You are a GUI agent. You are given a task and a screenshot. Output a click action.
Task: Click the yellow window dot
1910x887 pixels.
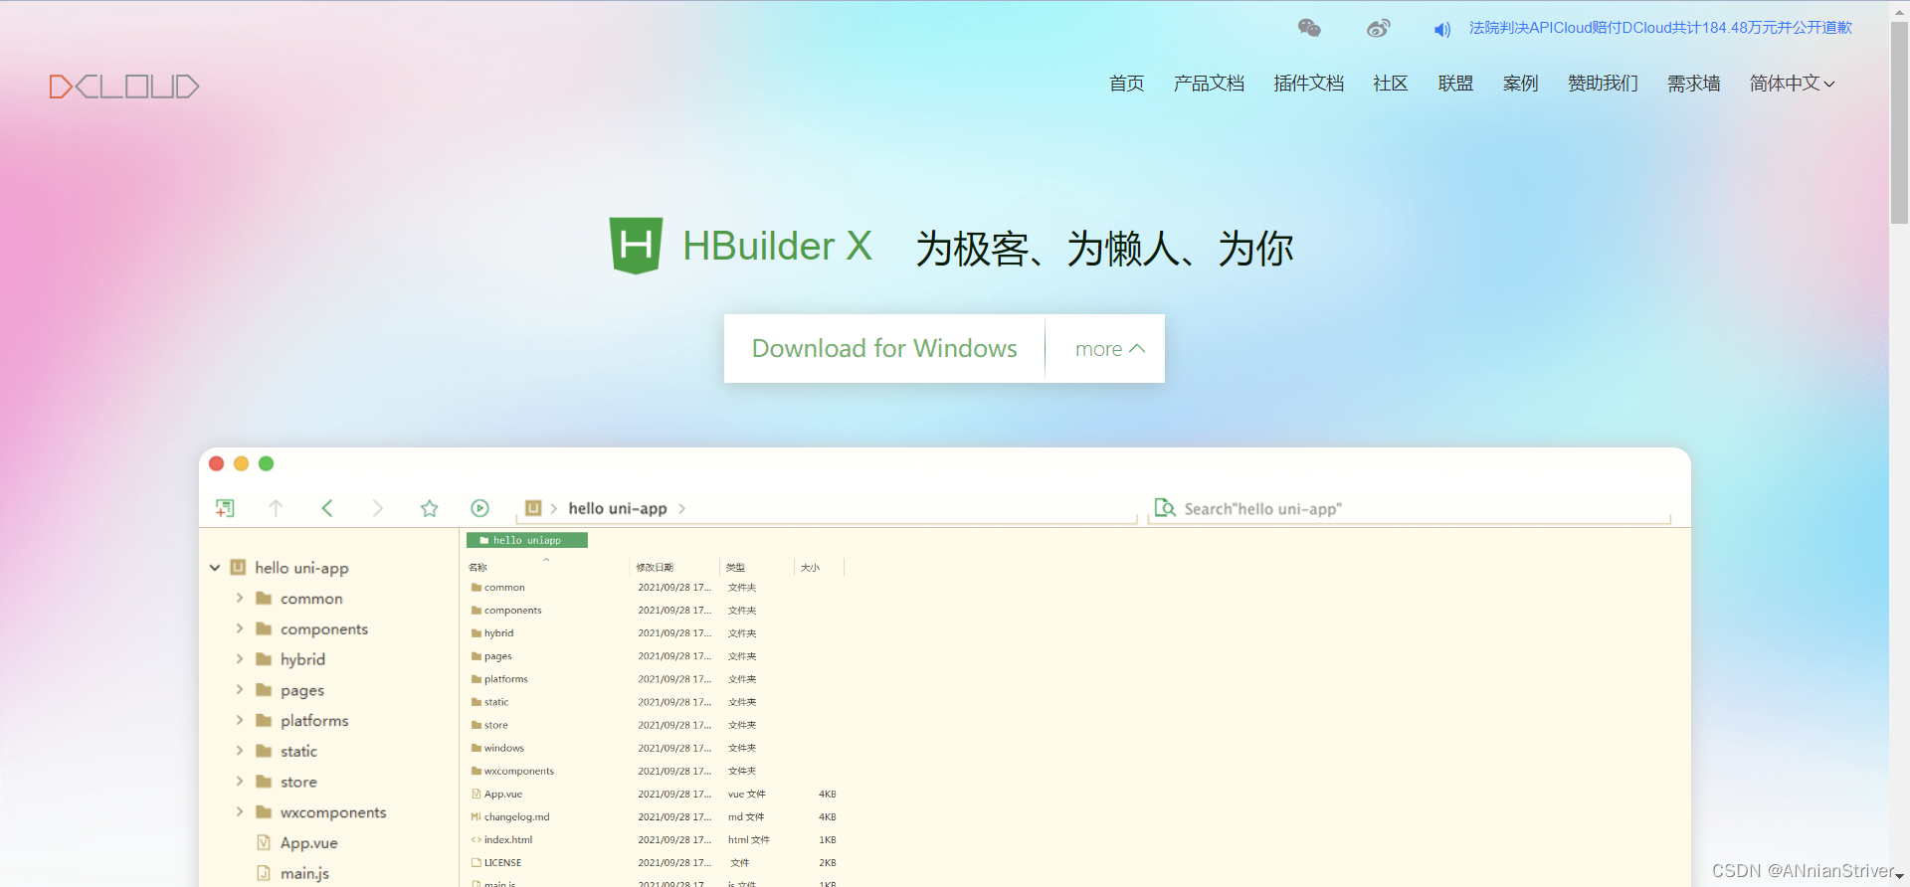[241, 463]
